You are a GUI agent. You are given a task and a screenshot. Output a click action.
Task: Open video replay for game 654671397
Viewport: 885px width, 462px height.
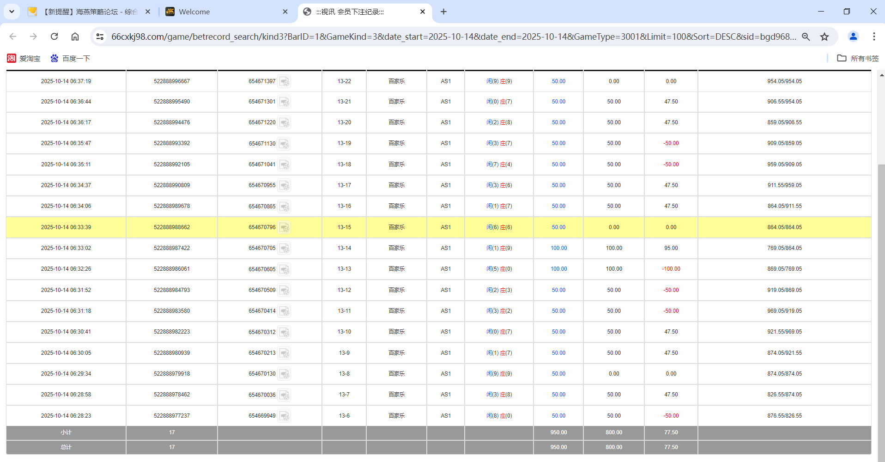285,81
